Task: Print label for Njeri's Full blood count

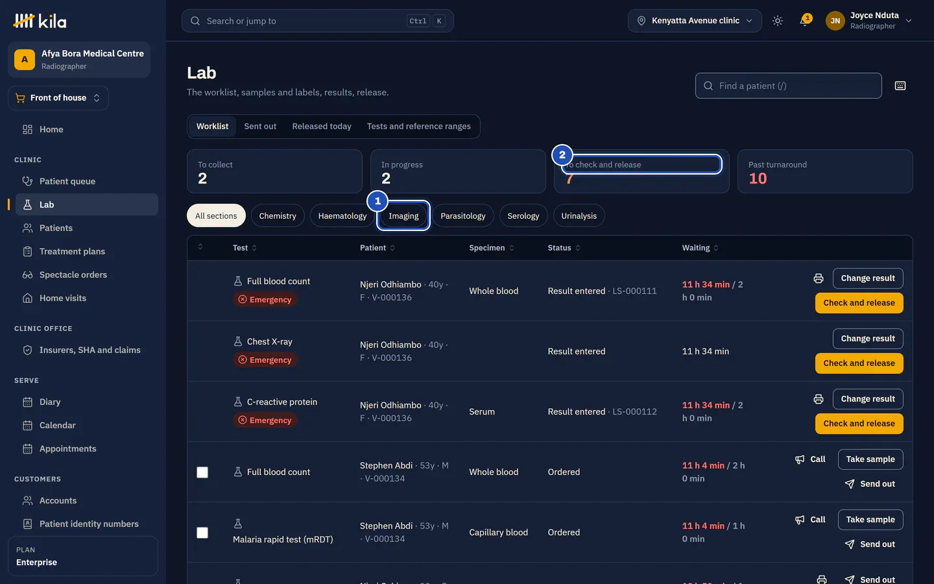Action: 819,278
